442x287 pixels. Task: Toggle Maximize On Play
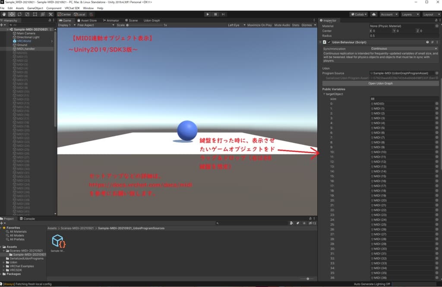[259, 25]
